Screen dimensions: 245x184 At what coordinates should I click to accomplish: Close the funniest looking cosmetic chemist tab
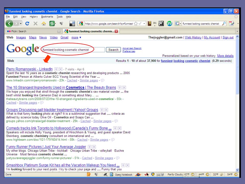coord(116,31)
